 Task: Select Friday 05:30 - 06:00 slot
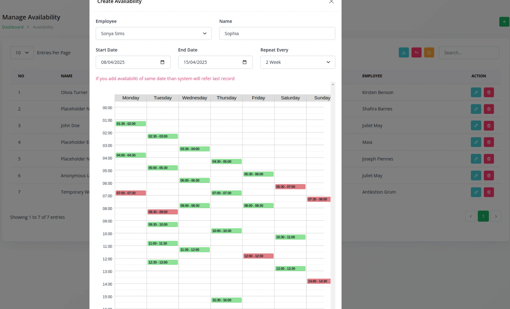pyautogui.click(x=259, y=174)
